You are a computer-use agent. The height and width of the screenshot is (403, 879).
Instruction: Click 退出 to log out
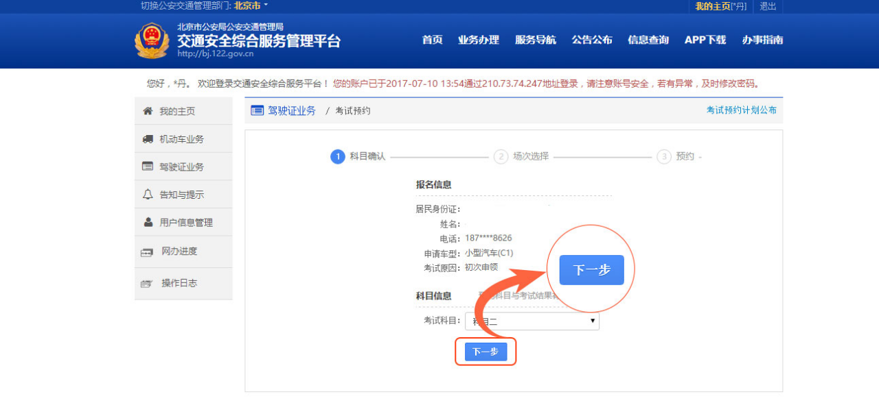tap(768, 6)
